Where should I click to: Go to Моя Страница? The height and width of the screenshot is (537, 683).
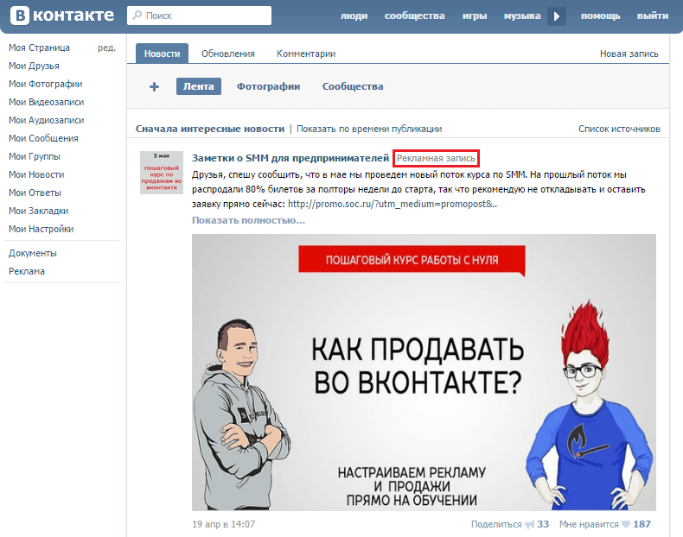(39, 47)
